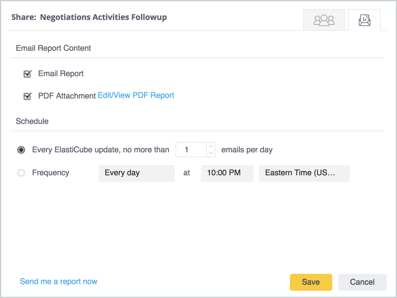Viewport: 397px width, 298px height.
Task: Click the Email Report Content heading
Action: point(54,48)
